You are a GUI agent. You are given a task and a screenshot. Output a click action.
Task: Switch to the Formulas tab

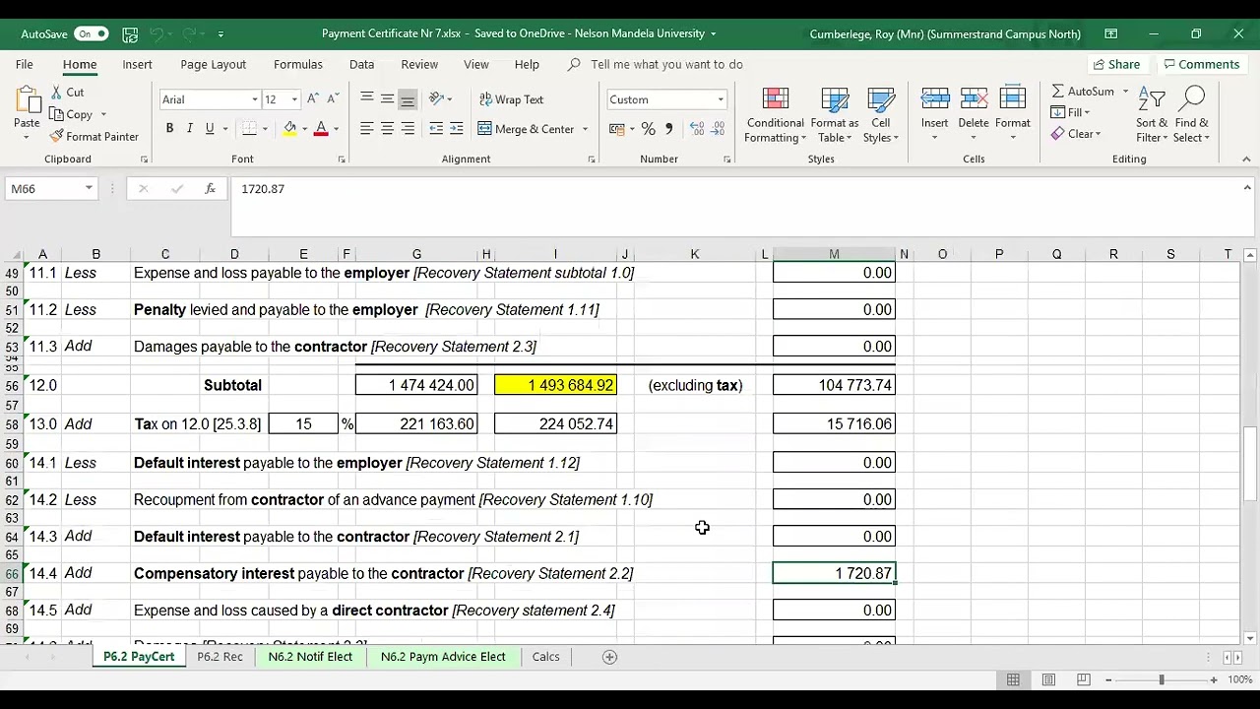(x=298, y=64)
